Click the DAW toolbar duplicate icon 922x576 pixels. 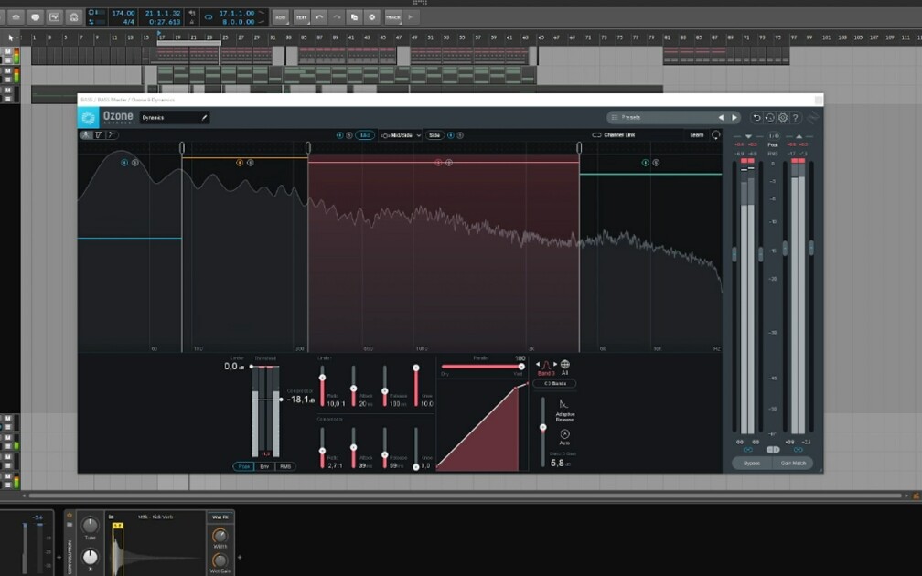(x=355, y=17)
